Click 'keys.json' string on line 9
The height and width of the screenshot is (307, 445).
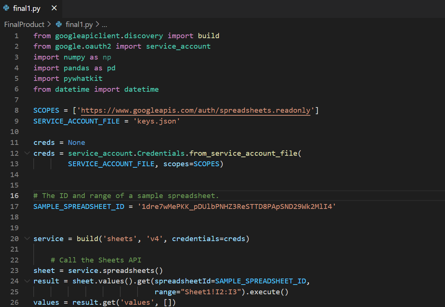tap(157, 121)
